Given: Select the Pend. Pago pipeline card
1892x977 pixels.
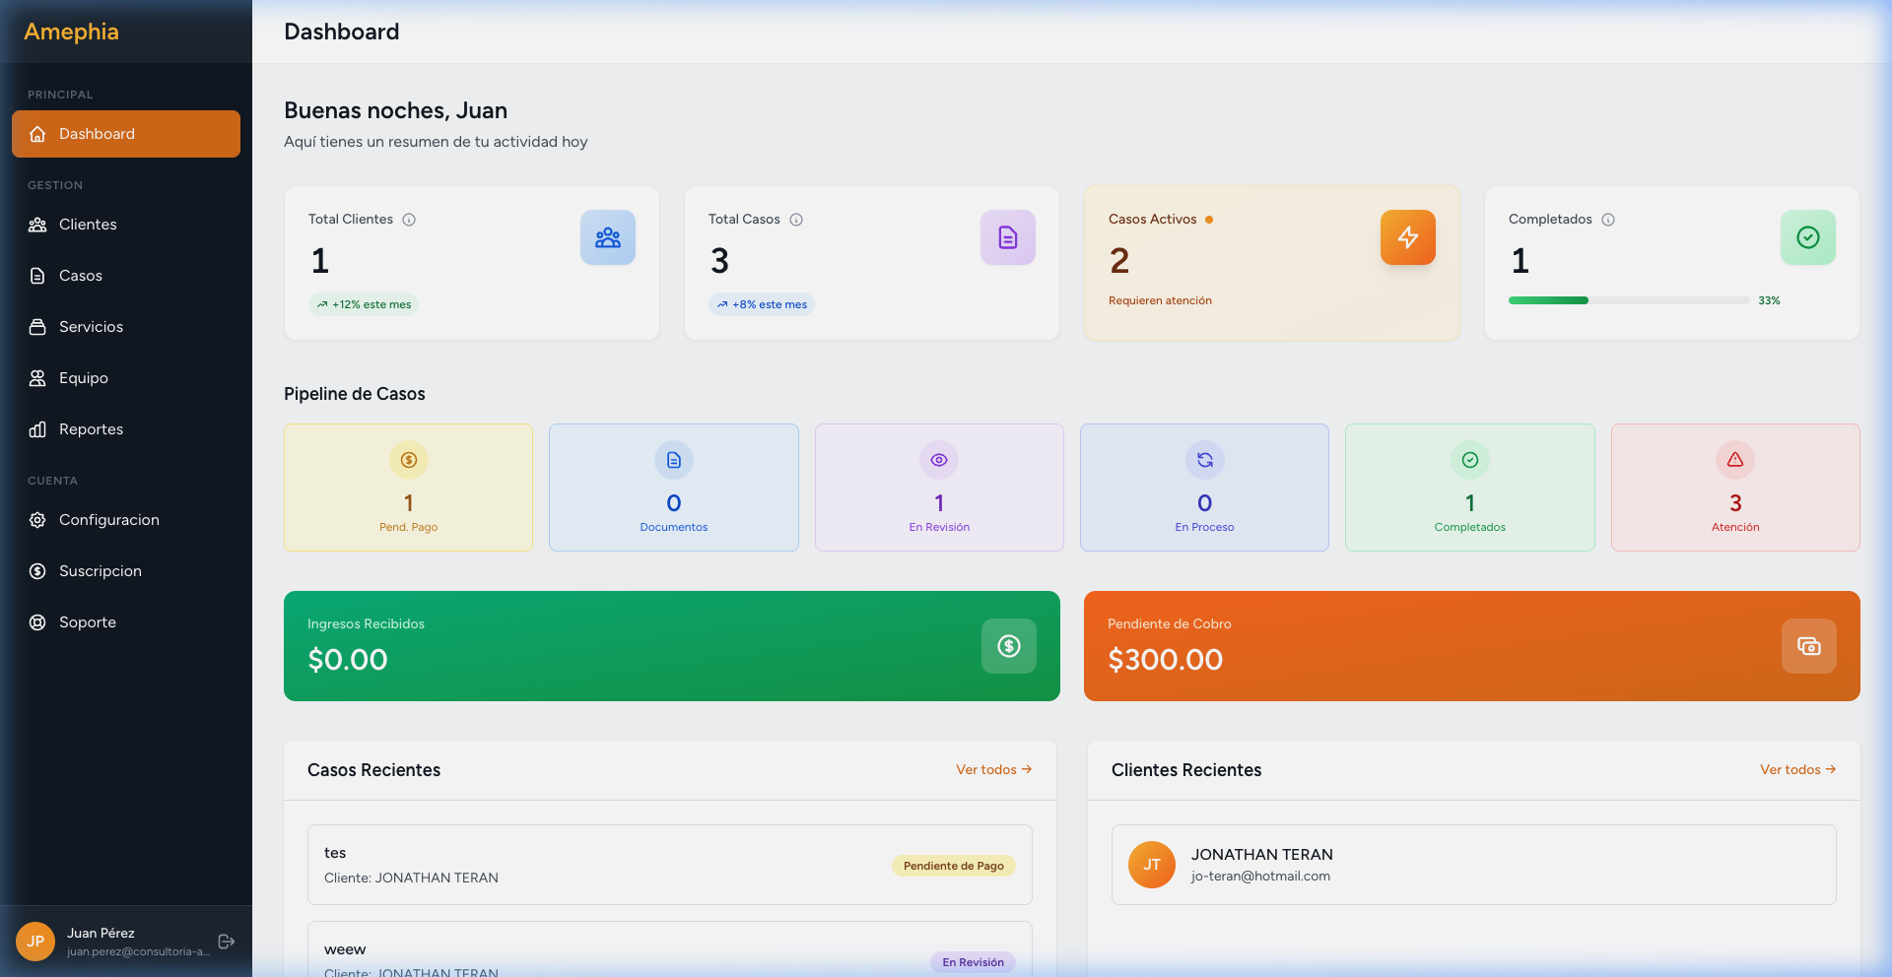Looking at the screenshot, I should (x=408, y=488).
